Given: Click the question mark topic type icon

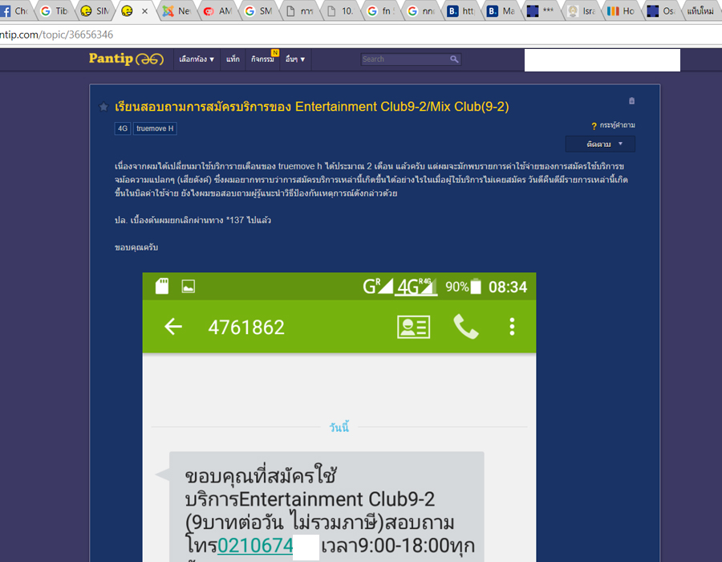Looking at the screenshot, I should [x=594, y=126].
